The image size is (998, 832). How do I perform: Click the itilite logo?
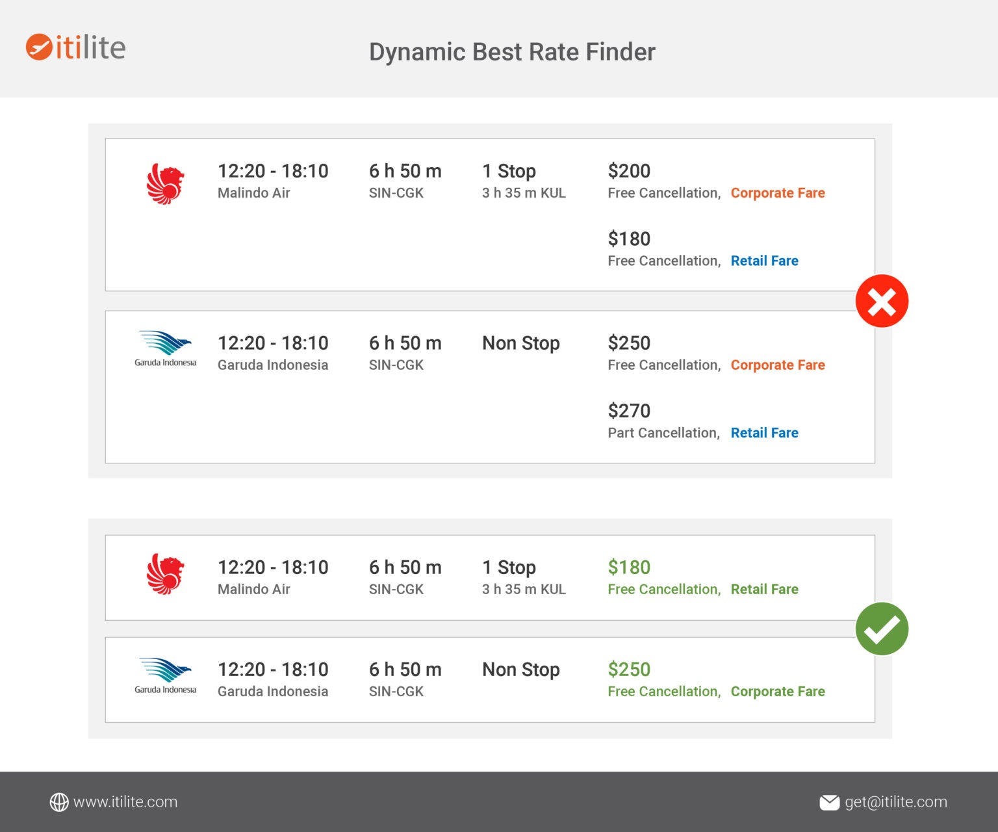pos(76,47)
